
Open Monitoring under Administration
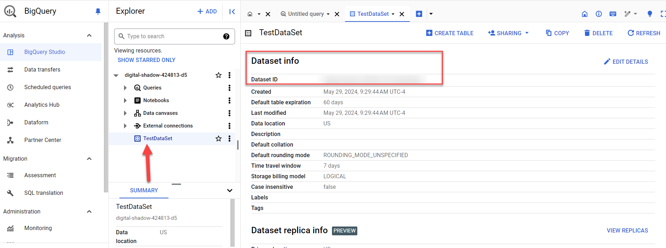click(38, 228)
